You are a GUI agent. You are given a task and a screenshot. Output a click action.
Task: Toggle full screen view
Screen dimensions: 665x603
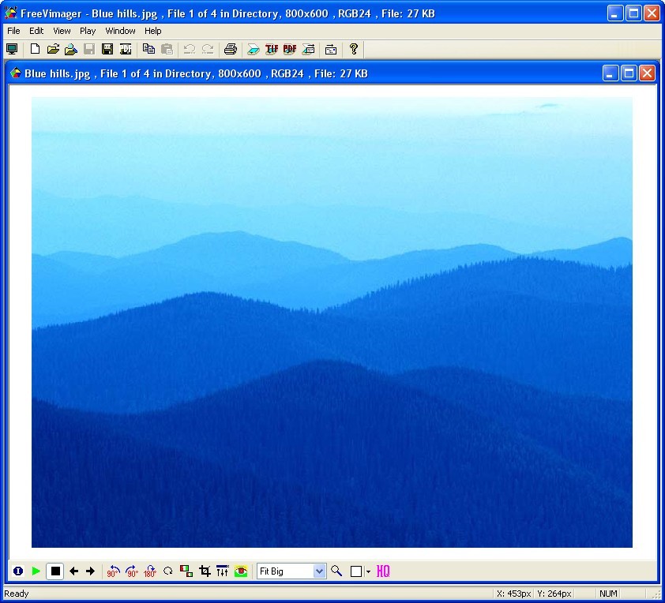[12, 49]
